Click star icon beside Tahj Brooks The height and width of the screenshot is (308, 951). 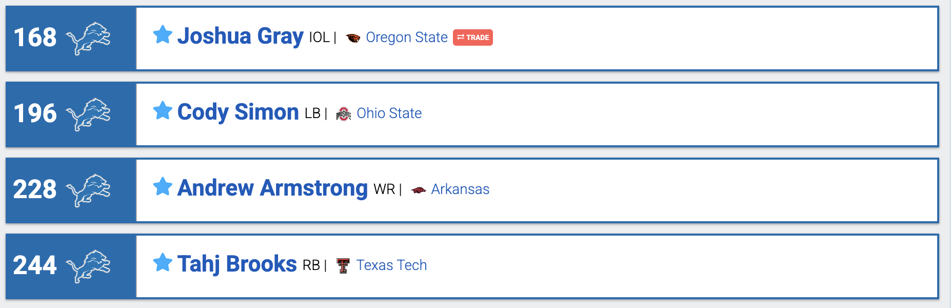click(163, 262)
